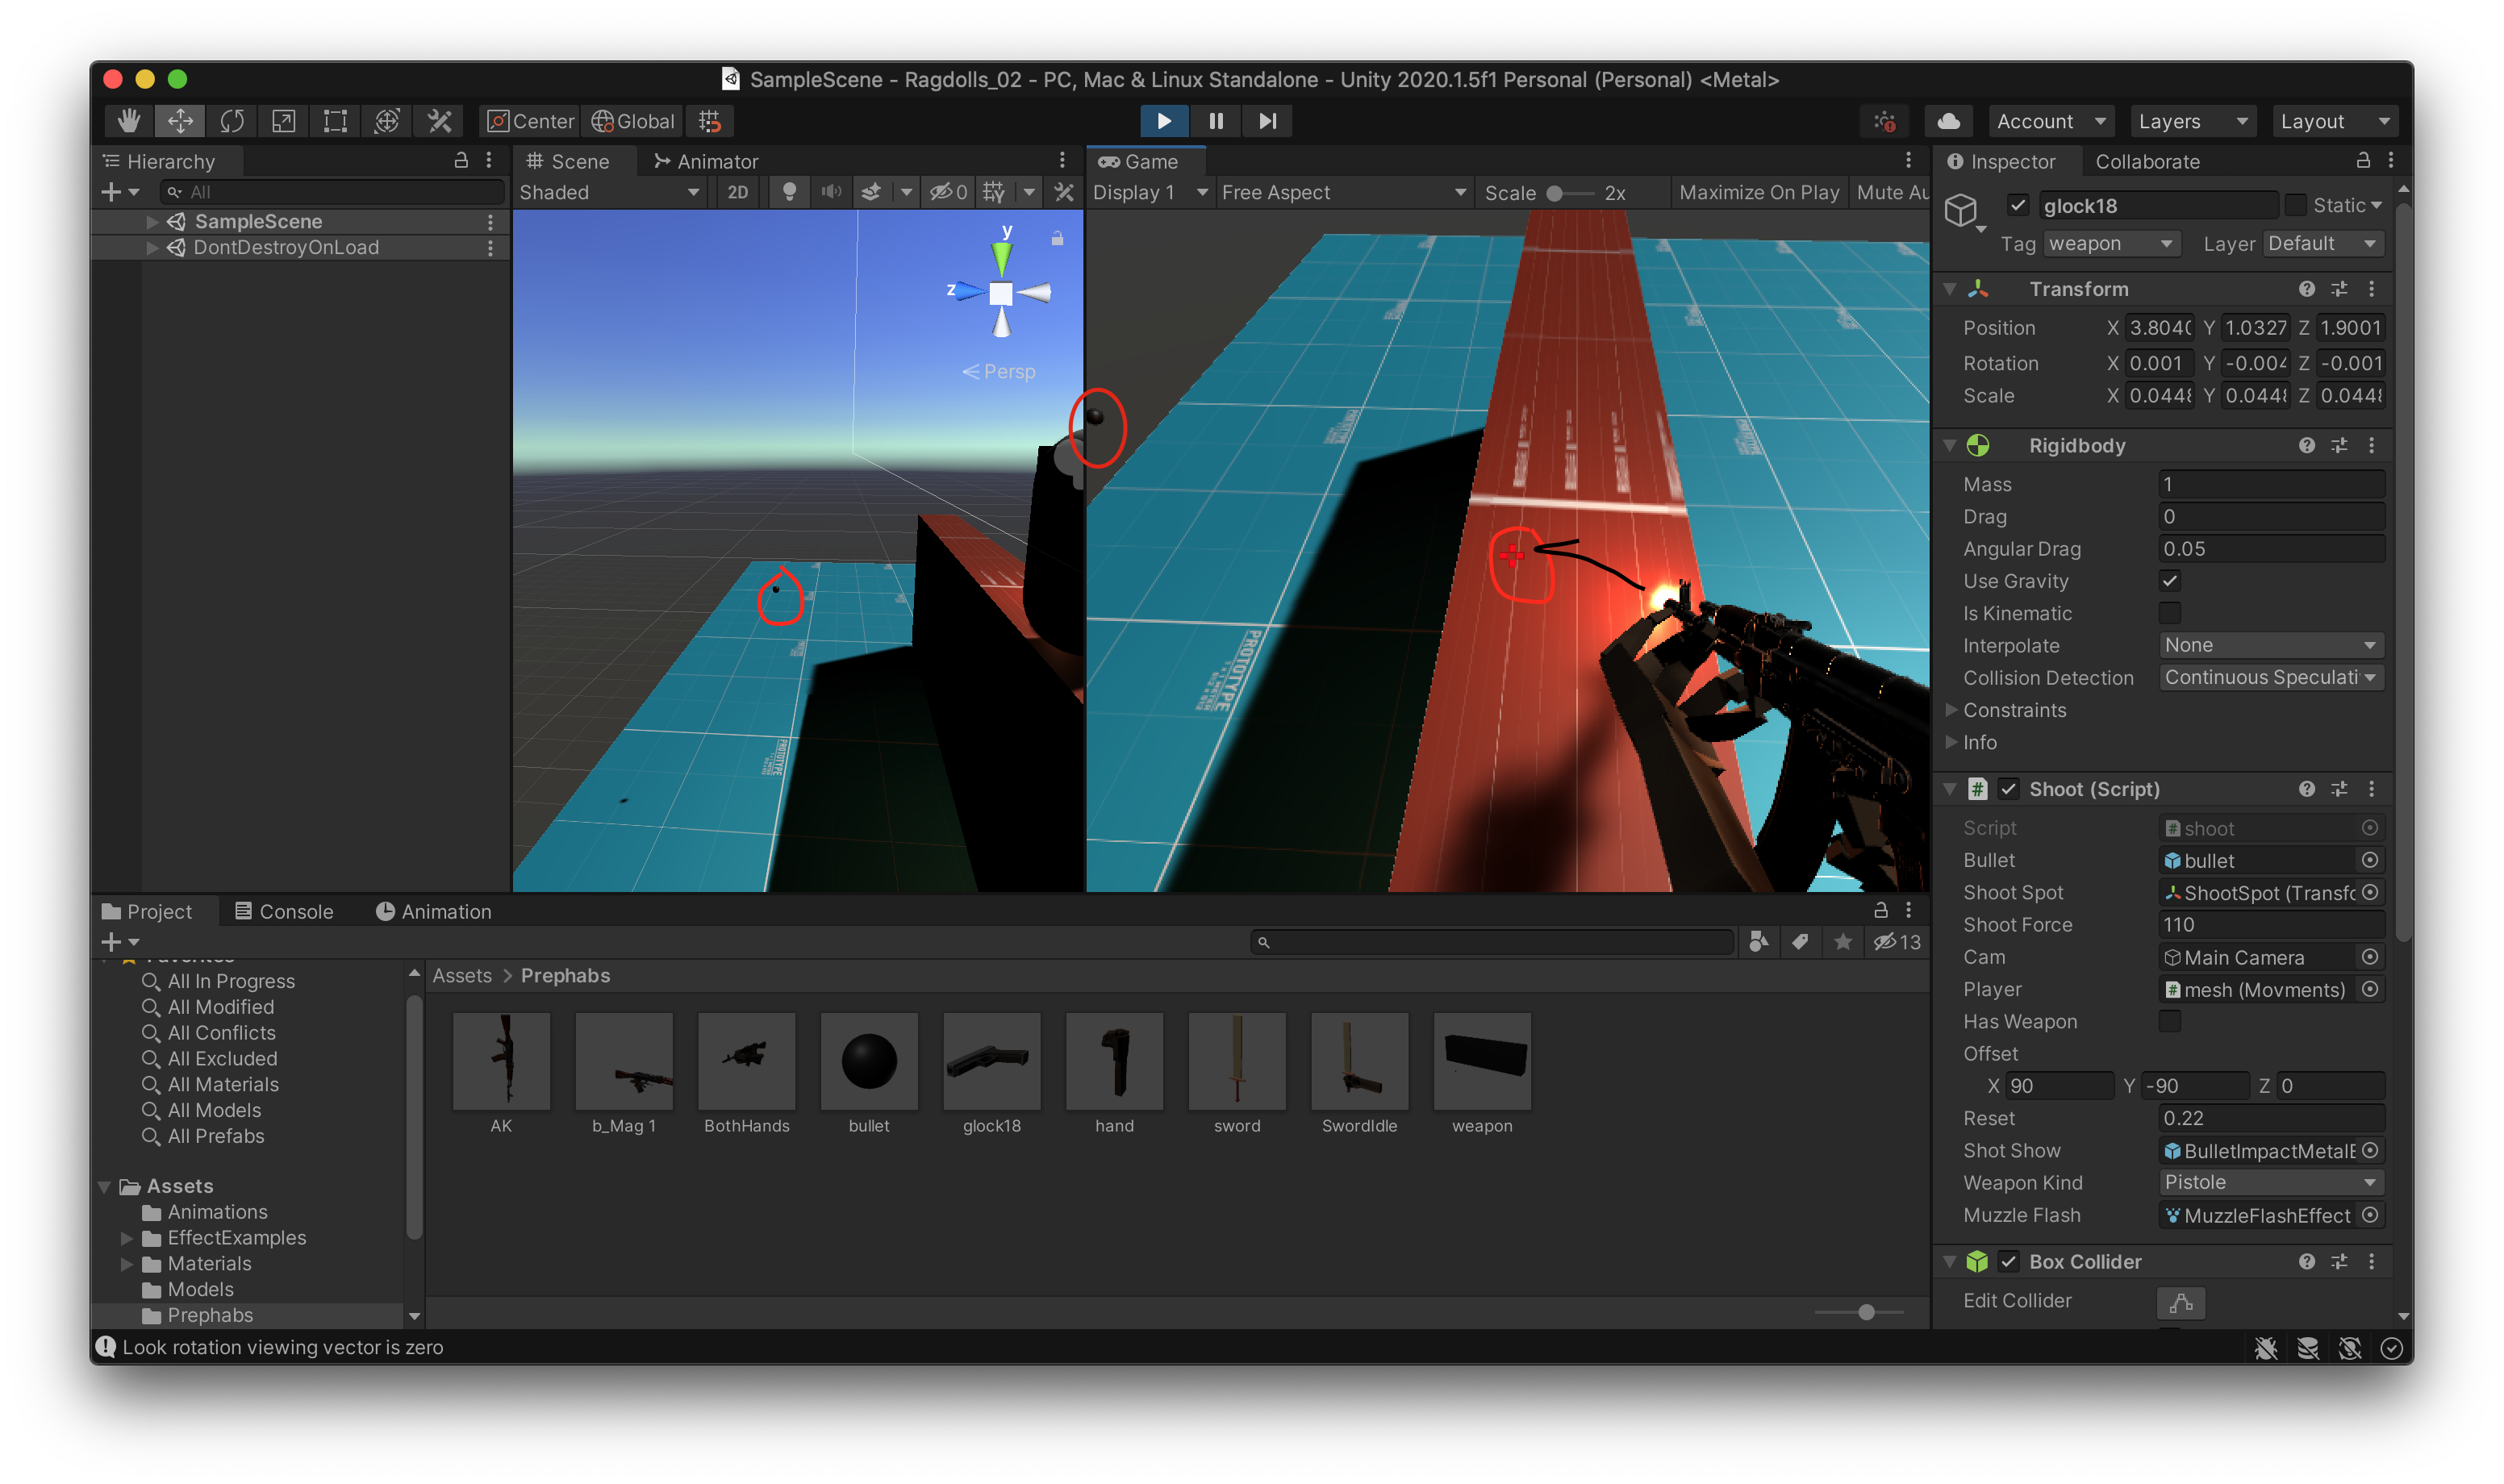
Task: Enable Is Kinematic checkbox
Action: tap(2169, 613)
